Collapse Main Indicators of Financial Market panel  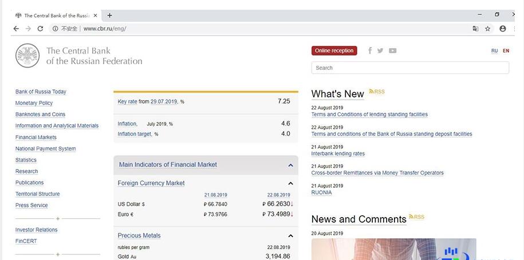tap(290, 165)
